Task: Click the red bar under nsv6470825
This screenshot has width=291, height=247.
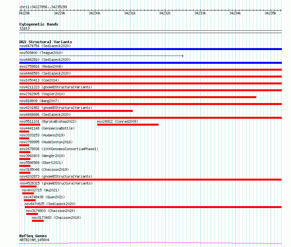Action: 153,207
